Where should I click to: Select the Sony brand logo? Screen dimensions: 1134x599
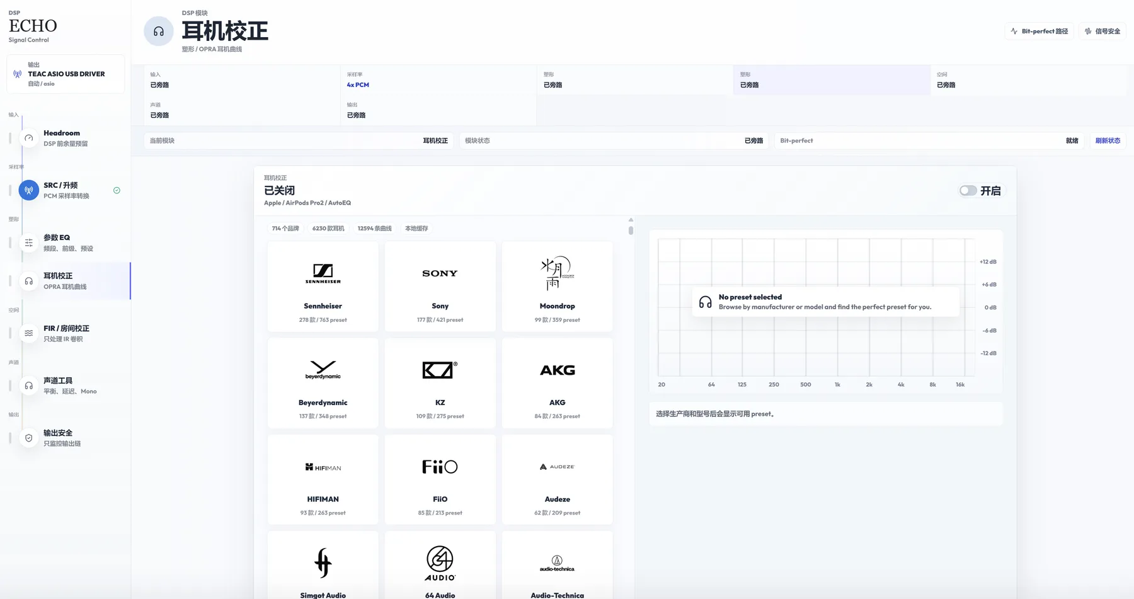(x=440, y=273)
